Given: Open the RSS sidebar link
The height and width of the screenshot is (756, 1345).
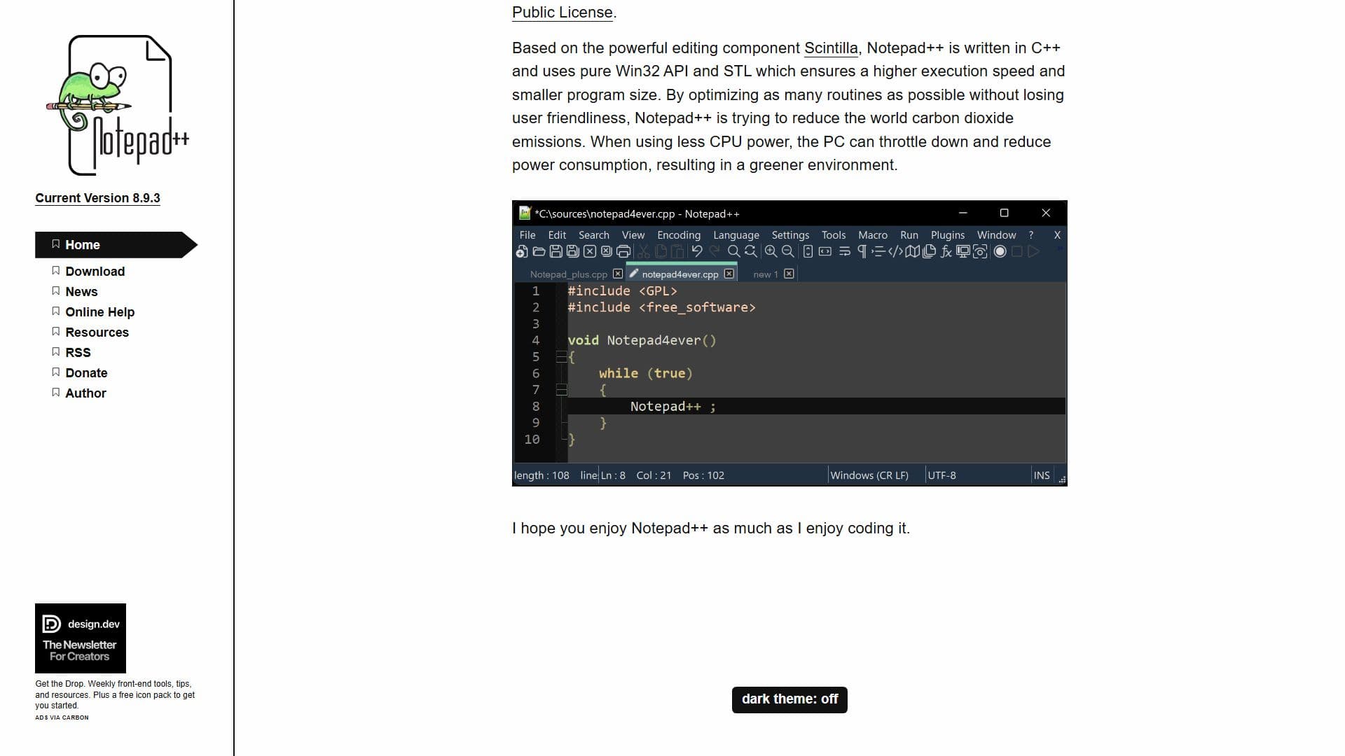Looking at the screenshot, I should (78, 353).
